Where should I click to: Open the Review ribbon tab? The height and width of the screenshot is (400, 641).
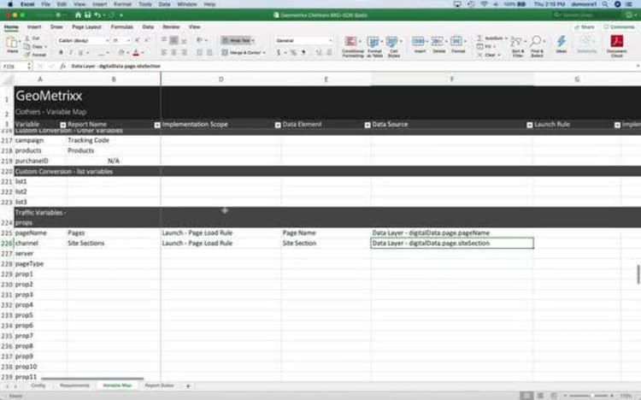tap(171, 27)
